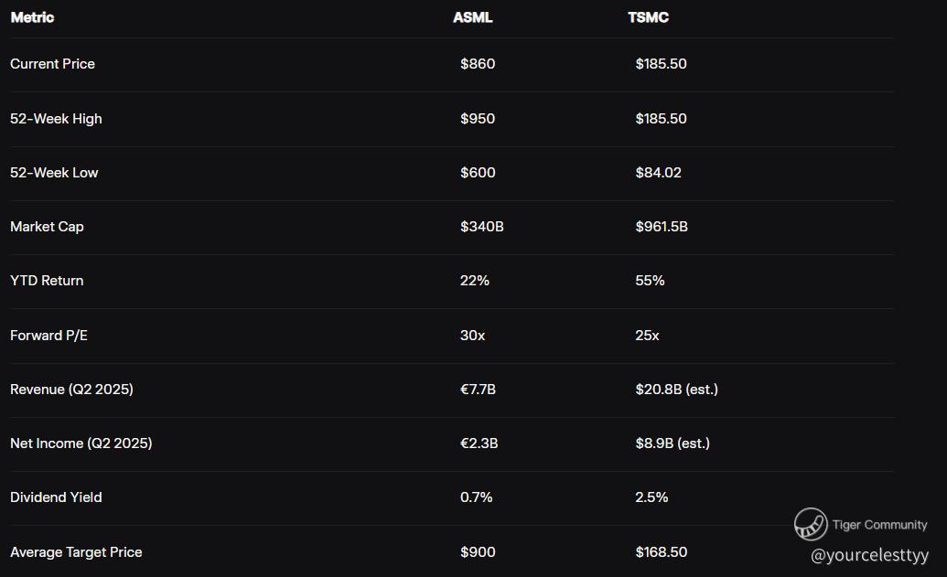Select the Forward P/E row label

pos(48,336)
